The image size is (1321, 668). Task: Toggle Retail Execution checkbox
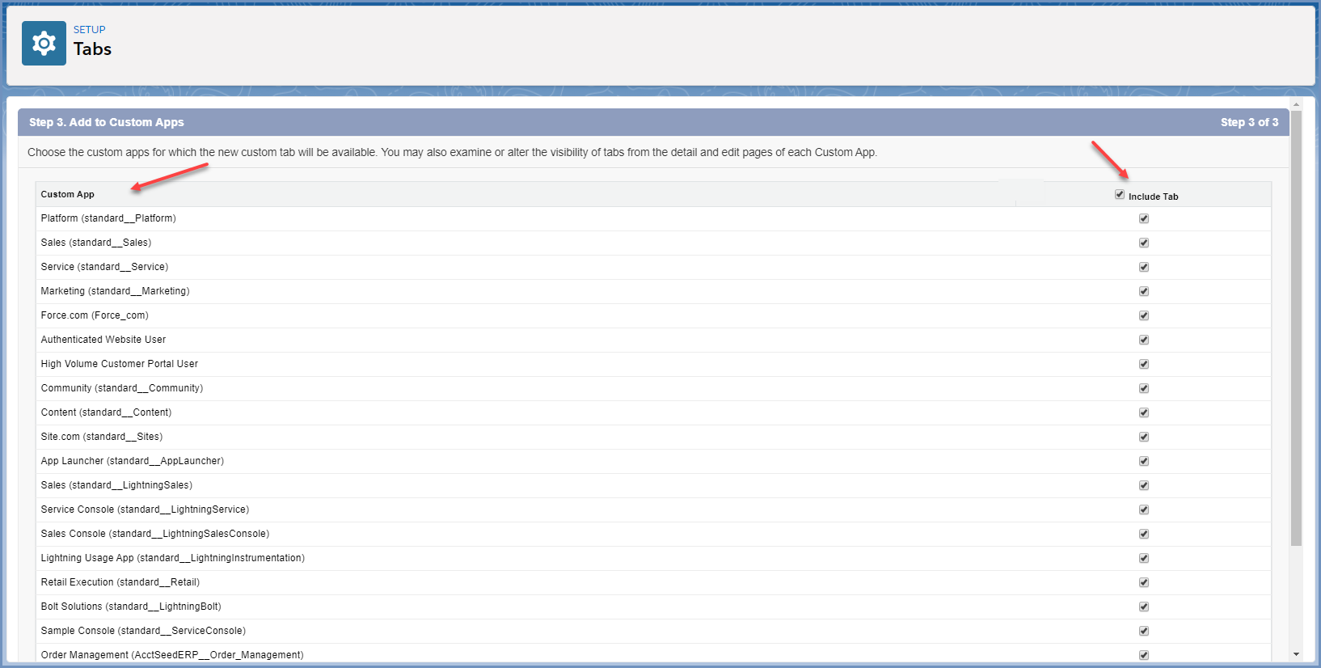(1144, 582)
